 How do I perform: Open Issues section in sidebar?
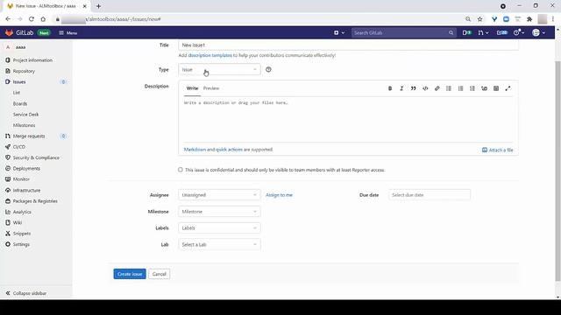[x=19, y=81]
